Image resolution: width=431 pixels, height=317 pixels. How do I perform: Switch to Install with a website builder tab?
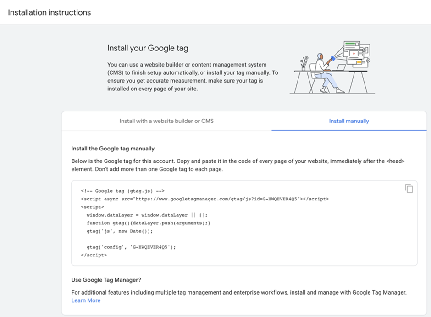click(166, 121)
